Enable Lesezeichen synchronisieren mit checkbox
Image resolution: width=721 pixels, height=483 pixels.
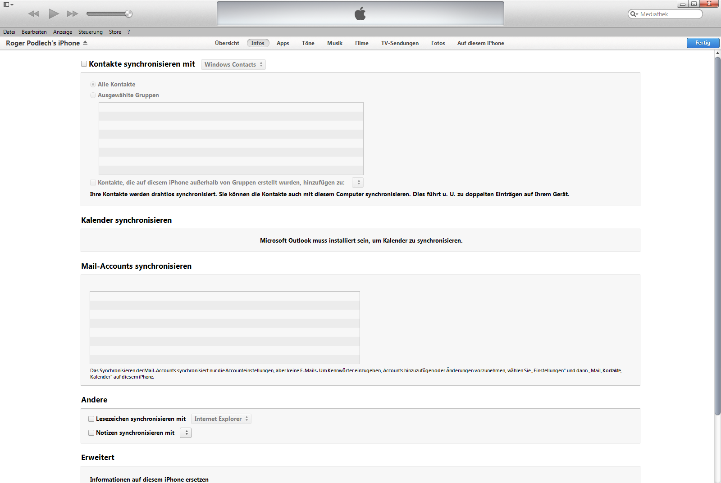(x=91, y=419)
